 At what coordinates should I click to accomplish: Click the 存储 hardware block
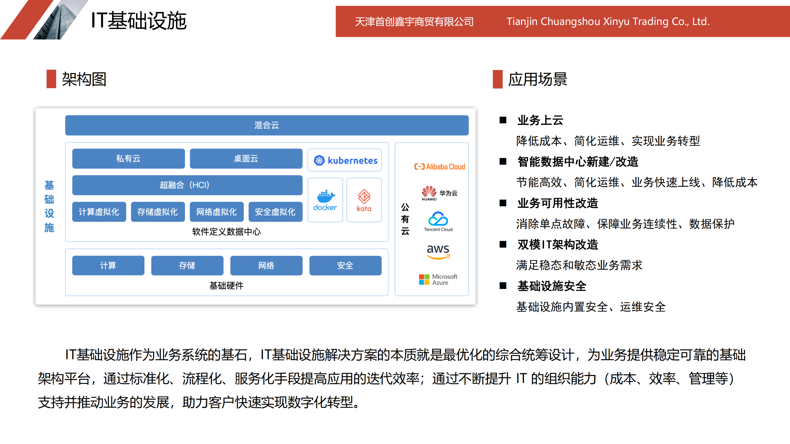pos(187,265)
